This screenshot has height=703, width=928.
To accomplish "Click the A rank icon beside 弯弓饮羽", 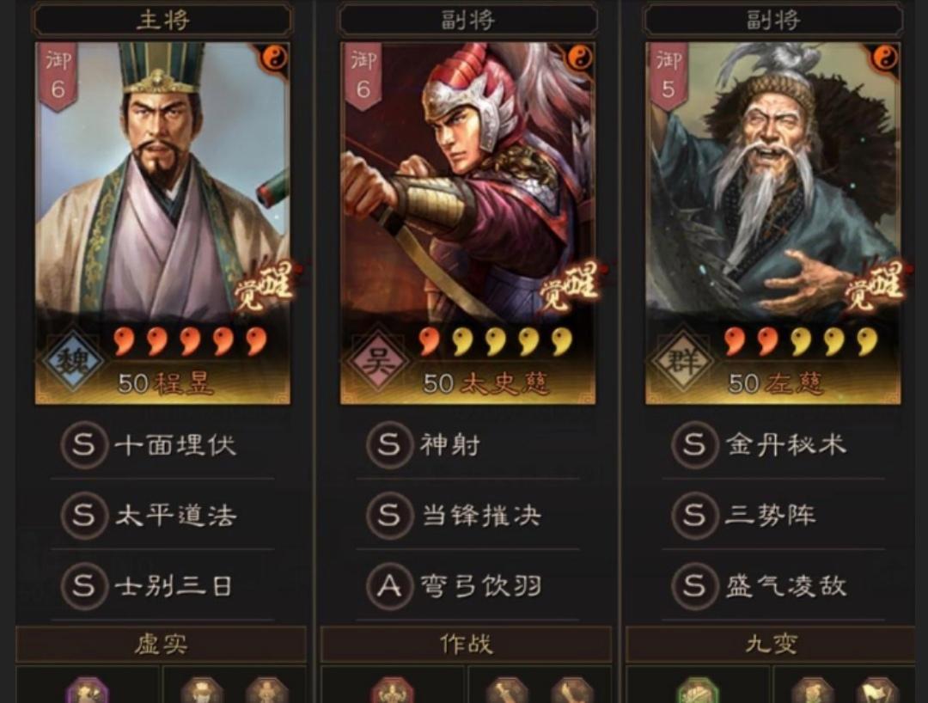I will point(389,586).
